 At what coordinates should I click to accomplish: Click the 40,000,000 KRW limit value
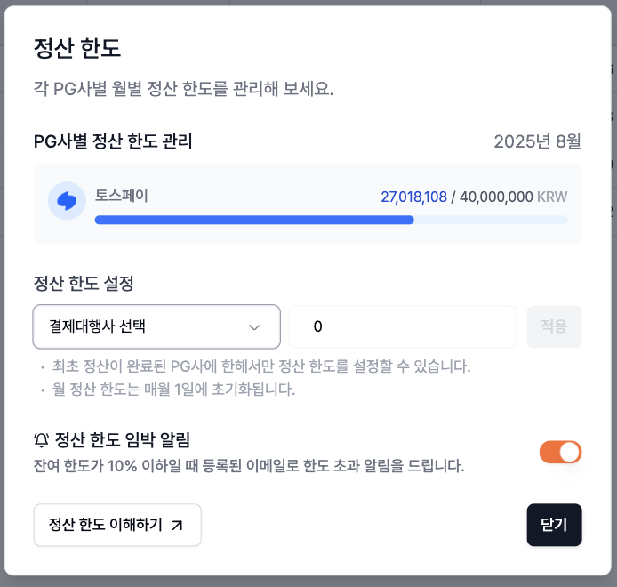point(513,197)
